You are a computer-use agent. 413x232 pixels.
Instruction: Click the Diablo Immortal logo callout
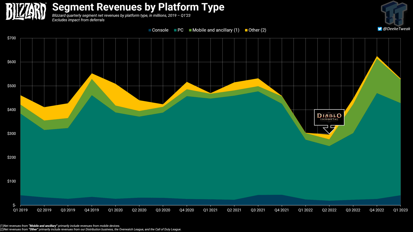point(329,117)
